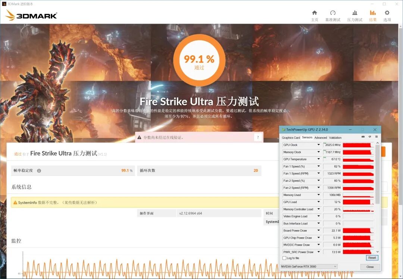Open the 3DMark Home (主页) section
Viewport: 403px width, 279px height.
[x=315, y=16]
